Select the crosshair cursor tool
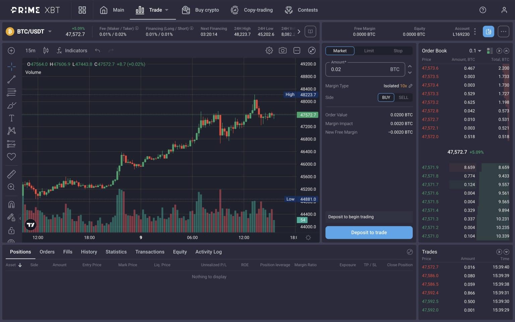The width and height of the screenshot is (515, 322). pos(11,67)
